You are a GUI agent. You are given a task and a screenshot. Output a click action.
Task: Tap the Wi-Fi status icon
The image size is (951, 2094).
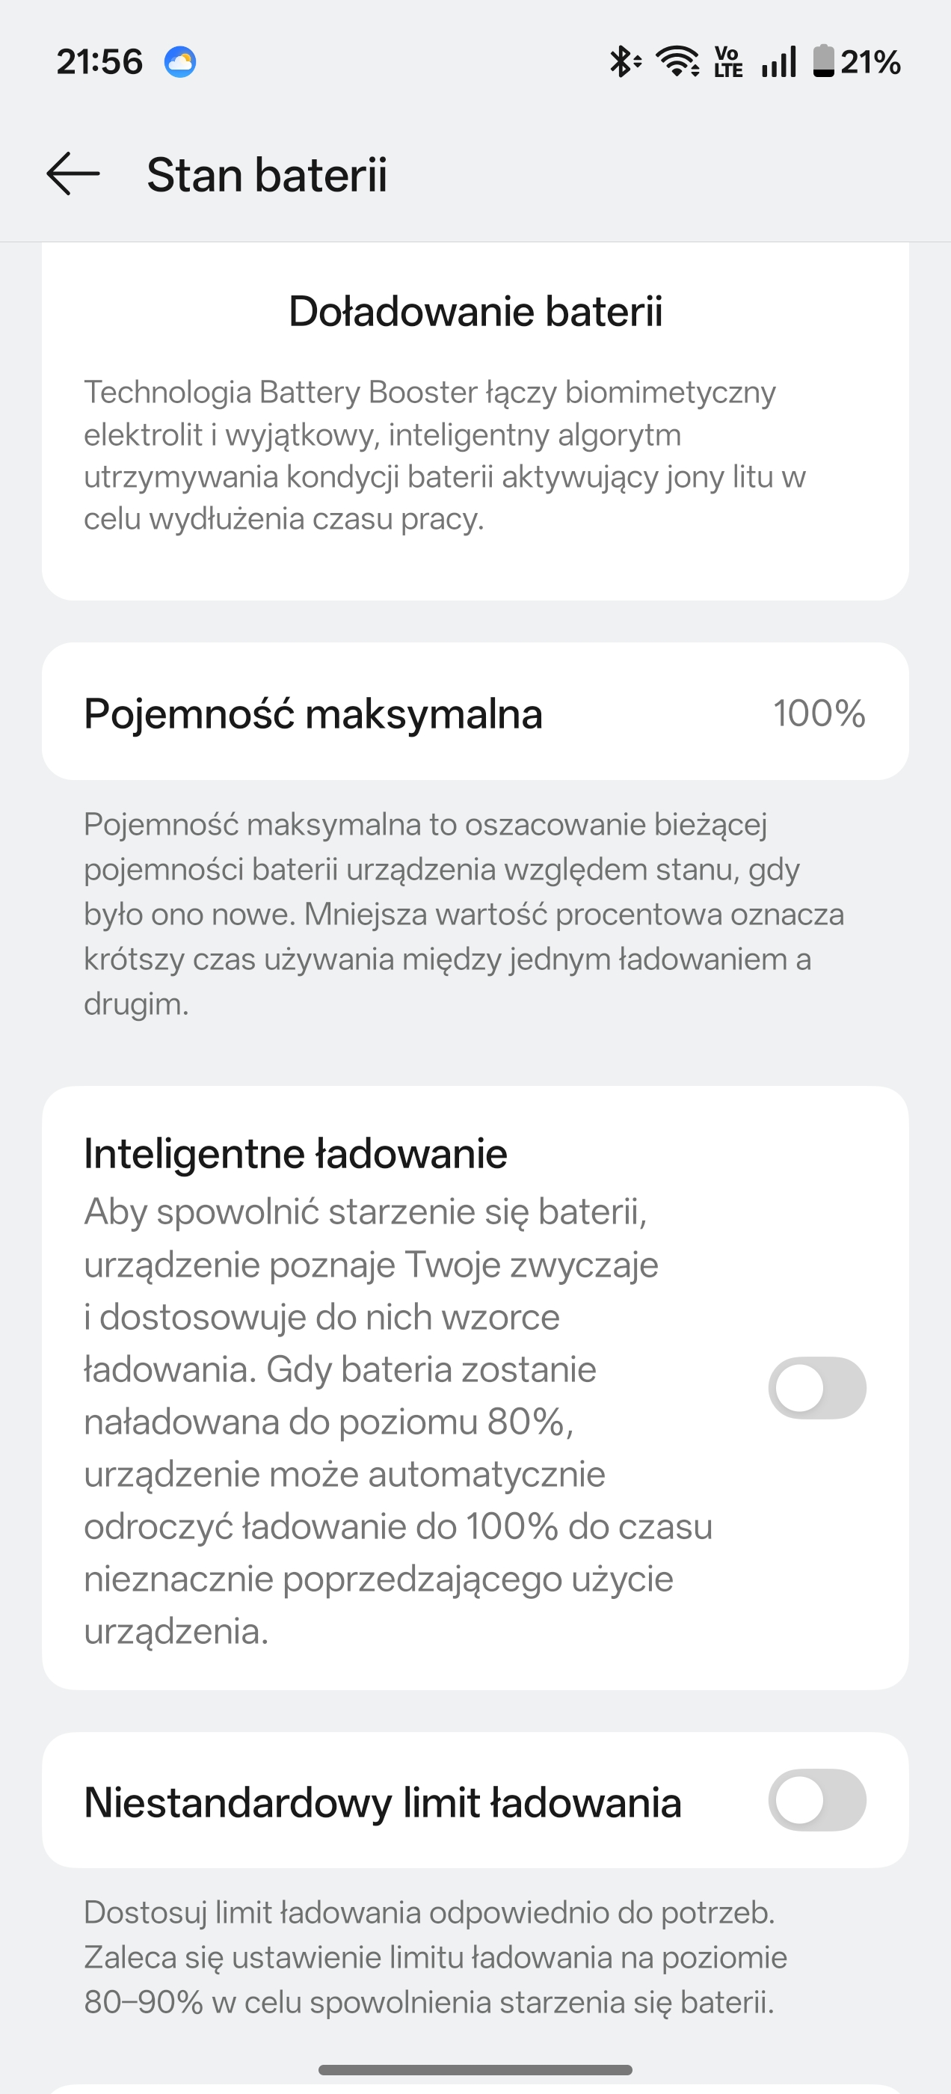pyautogui.click(x=677, y=62)
